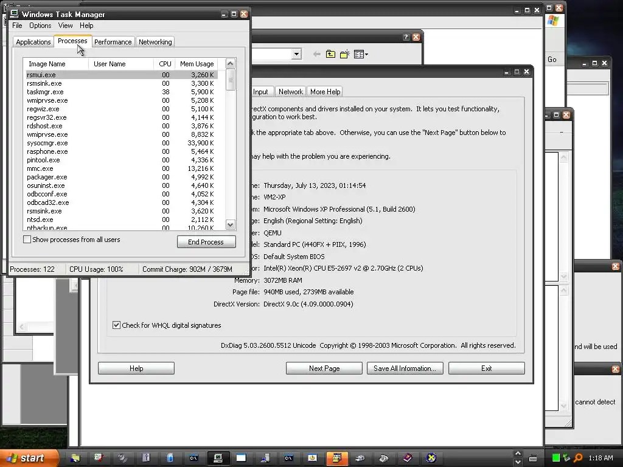Select the taskmgr.exe process row
Viewport: 623px width, 467px height.
point(121,92)
